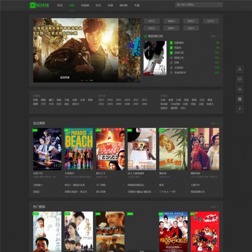Open the watch history sidebar icon
This screenshot has height=252, width=252.
tap(240, 89)
